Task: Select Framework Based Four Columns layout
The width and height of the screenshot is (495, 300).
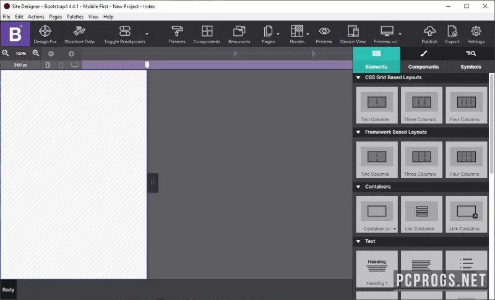Action: click(467, 160)
